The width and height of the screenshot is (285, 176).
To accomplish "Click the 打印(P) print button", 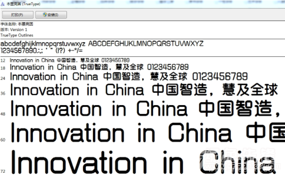I will [18, 15].
